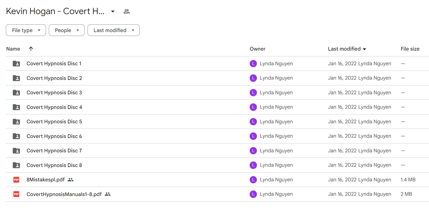Viewport: 429px width, 214px height.
Task: Click Lynda Nguyen's avatar in Disc 1 row
Action: (253, 64)
